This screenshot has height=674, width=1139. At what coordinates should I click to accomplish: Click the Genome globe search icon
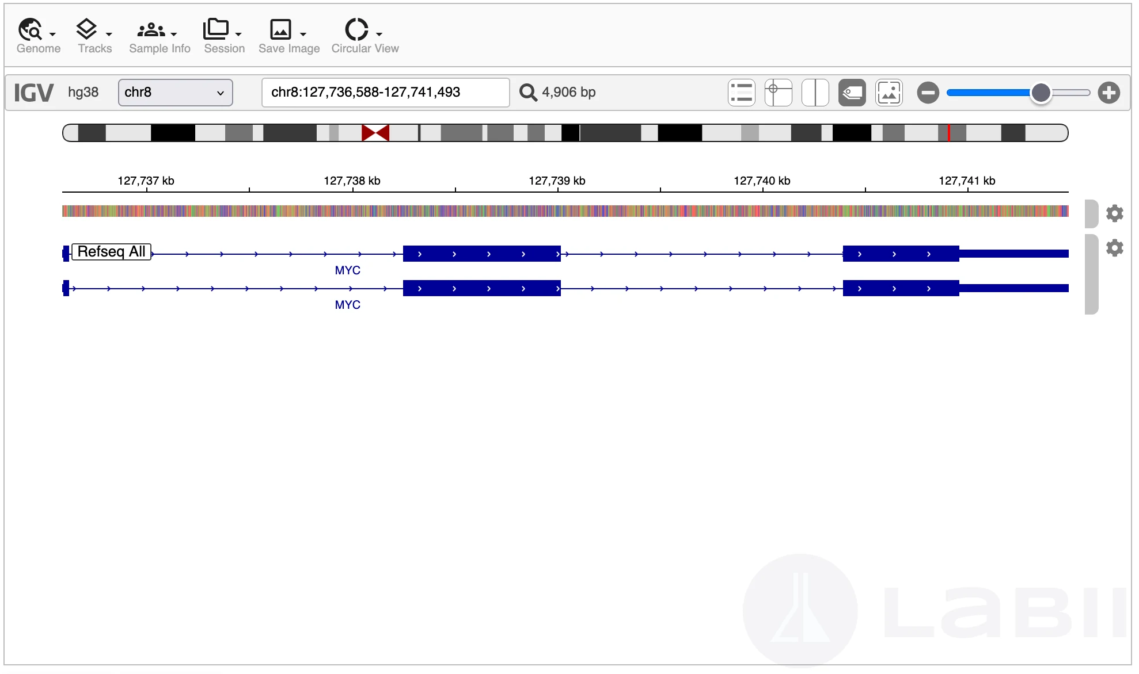click(x=30, y=29)
